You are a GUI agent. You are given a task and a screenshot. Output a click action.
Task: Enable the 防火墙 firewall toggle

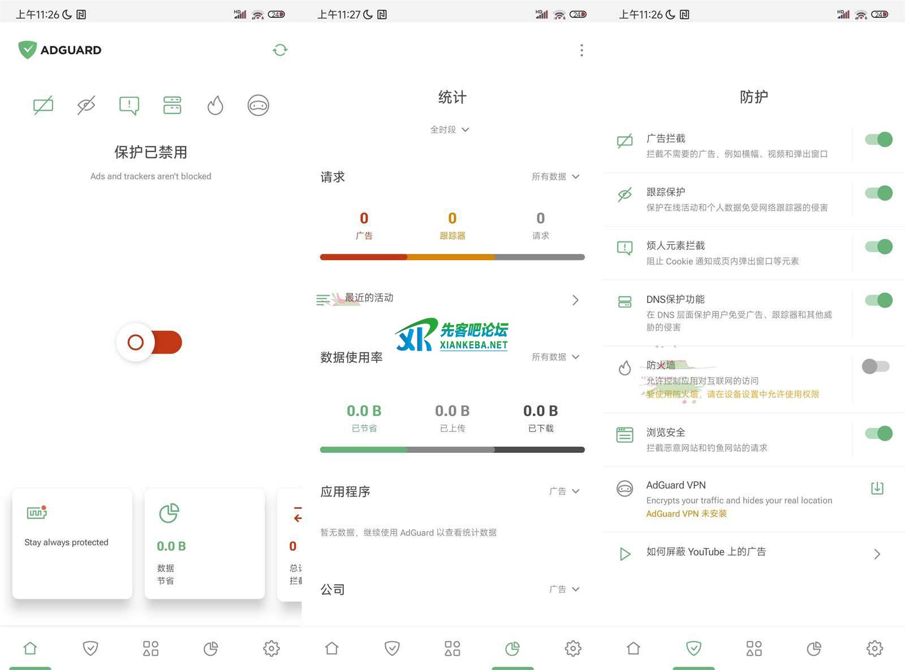coord(876,366)
